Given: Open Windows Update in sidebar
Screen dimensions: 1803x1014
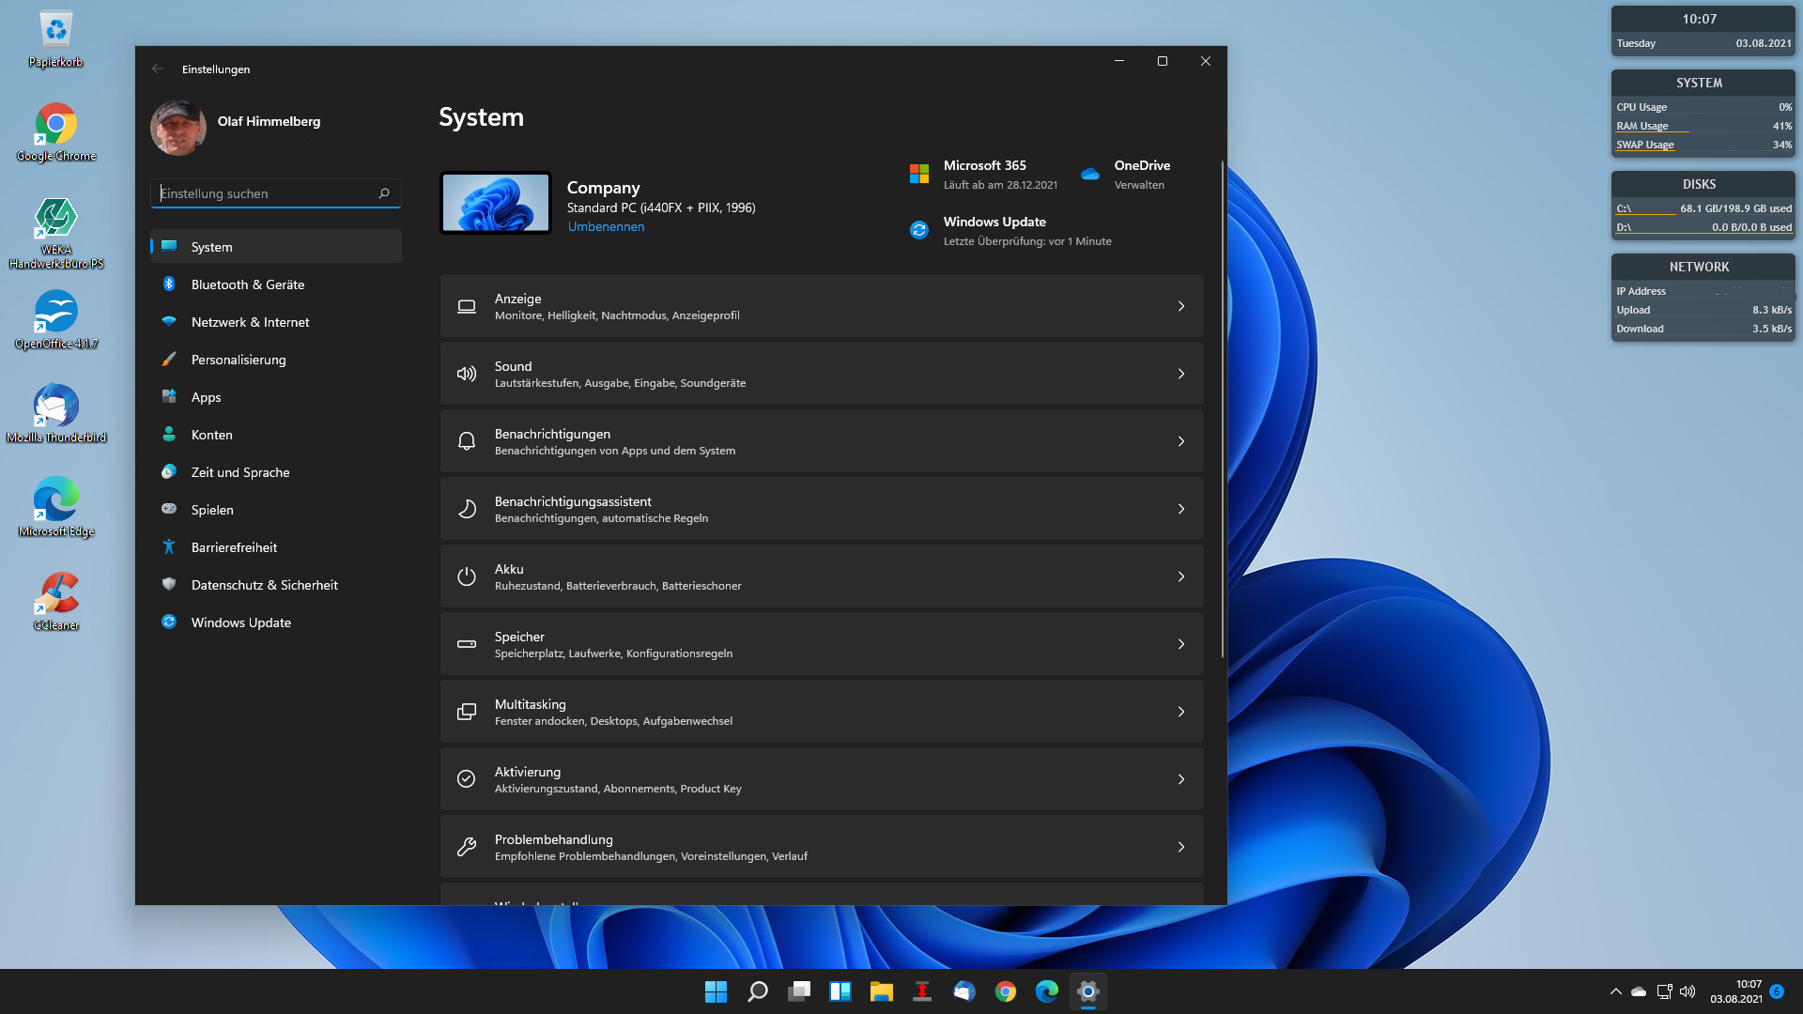Looking at the screenshot, I should (276, 622).
